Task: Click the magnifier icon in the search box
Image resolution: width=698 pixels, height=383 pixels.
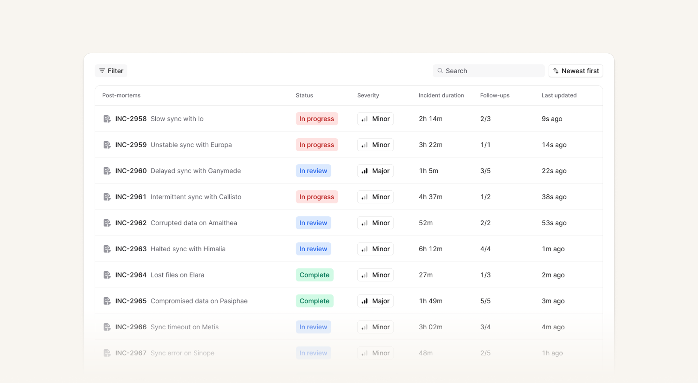Action: pos(440,71)
